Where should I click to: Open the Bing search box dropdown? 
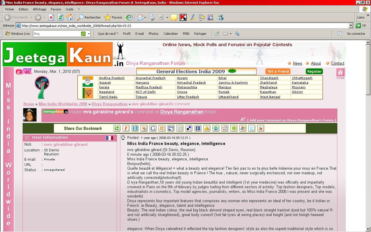[x=89, y=34]
